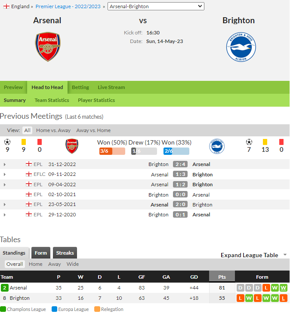Viewport: 290px width, 317px height.
Task: Switch to Team Statistics sub-tab
Action: [x=52, y=100]
